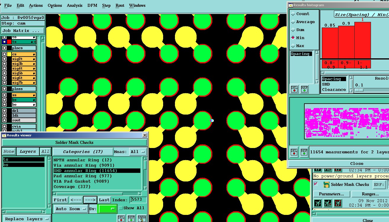389x222 pixels.
Task: Click REF icon under Spacing list in histogram
Action: pyautogui.click(x=304, y=89)
